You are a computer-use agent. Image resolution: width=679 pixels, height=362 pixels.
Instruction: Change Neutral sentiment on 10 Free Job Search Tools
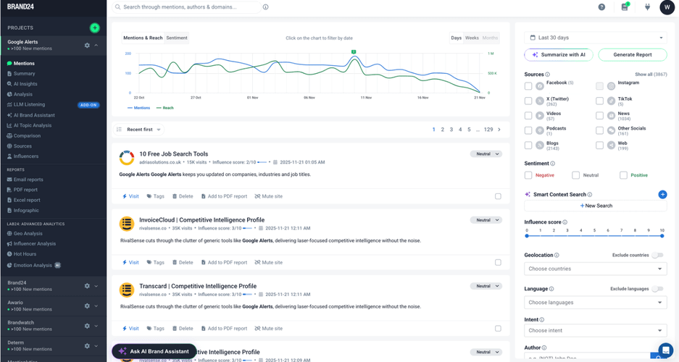[486, 154]
